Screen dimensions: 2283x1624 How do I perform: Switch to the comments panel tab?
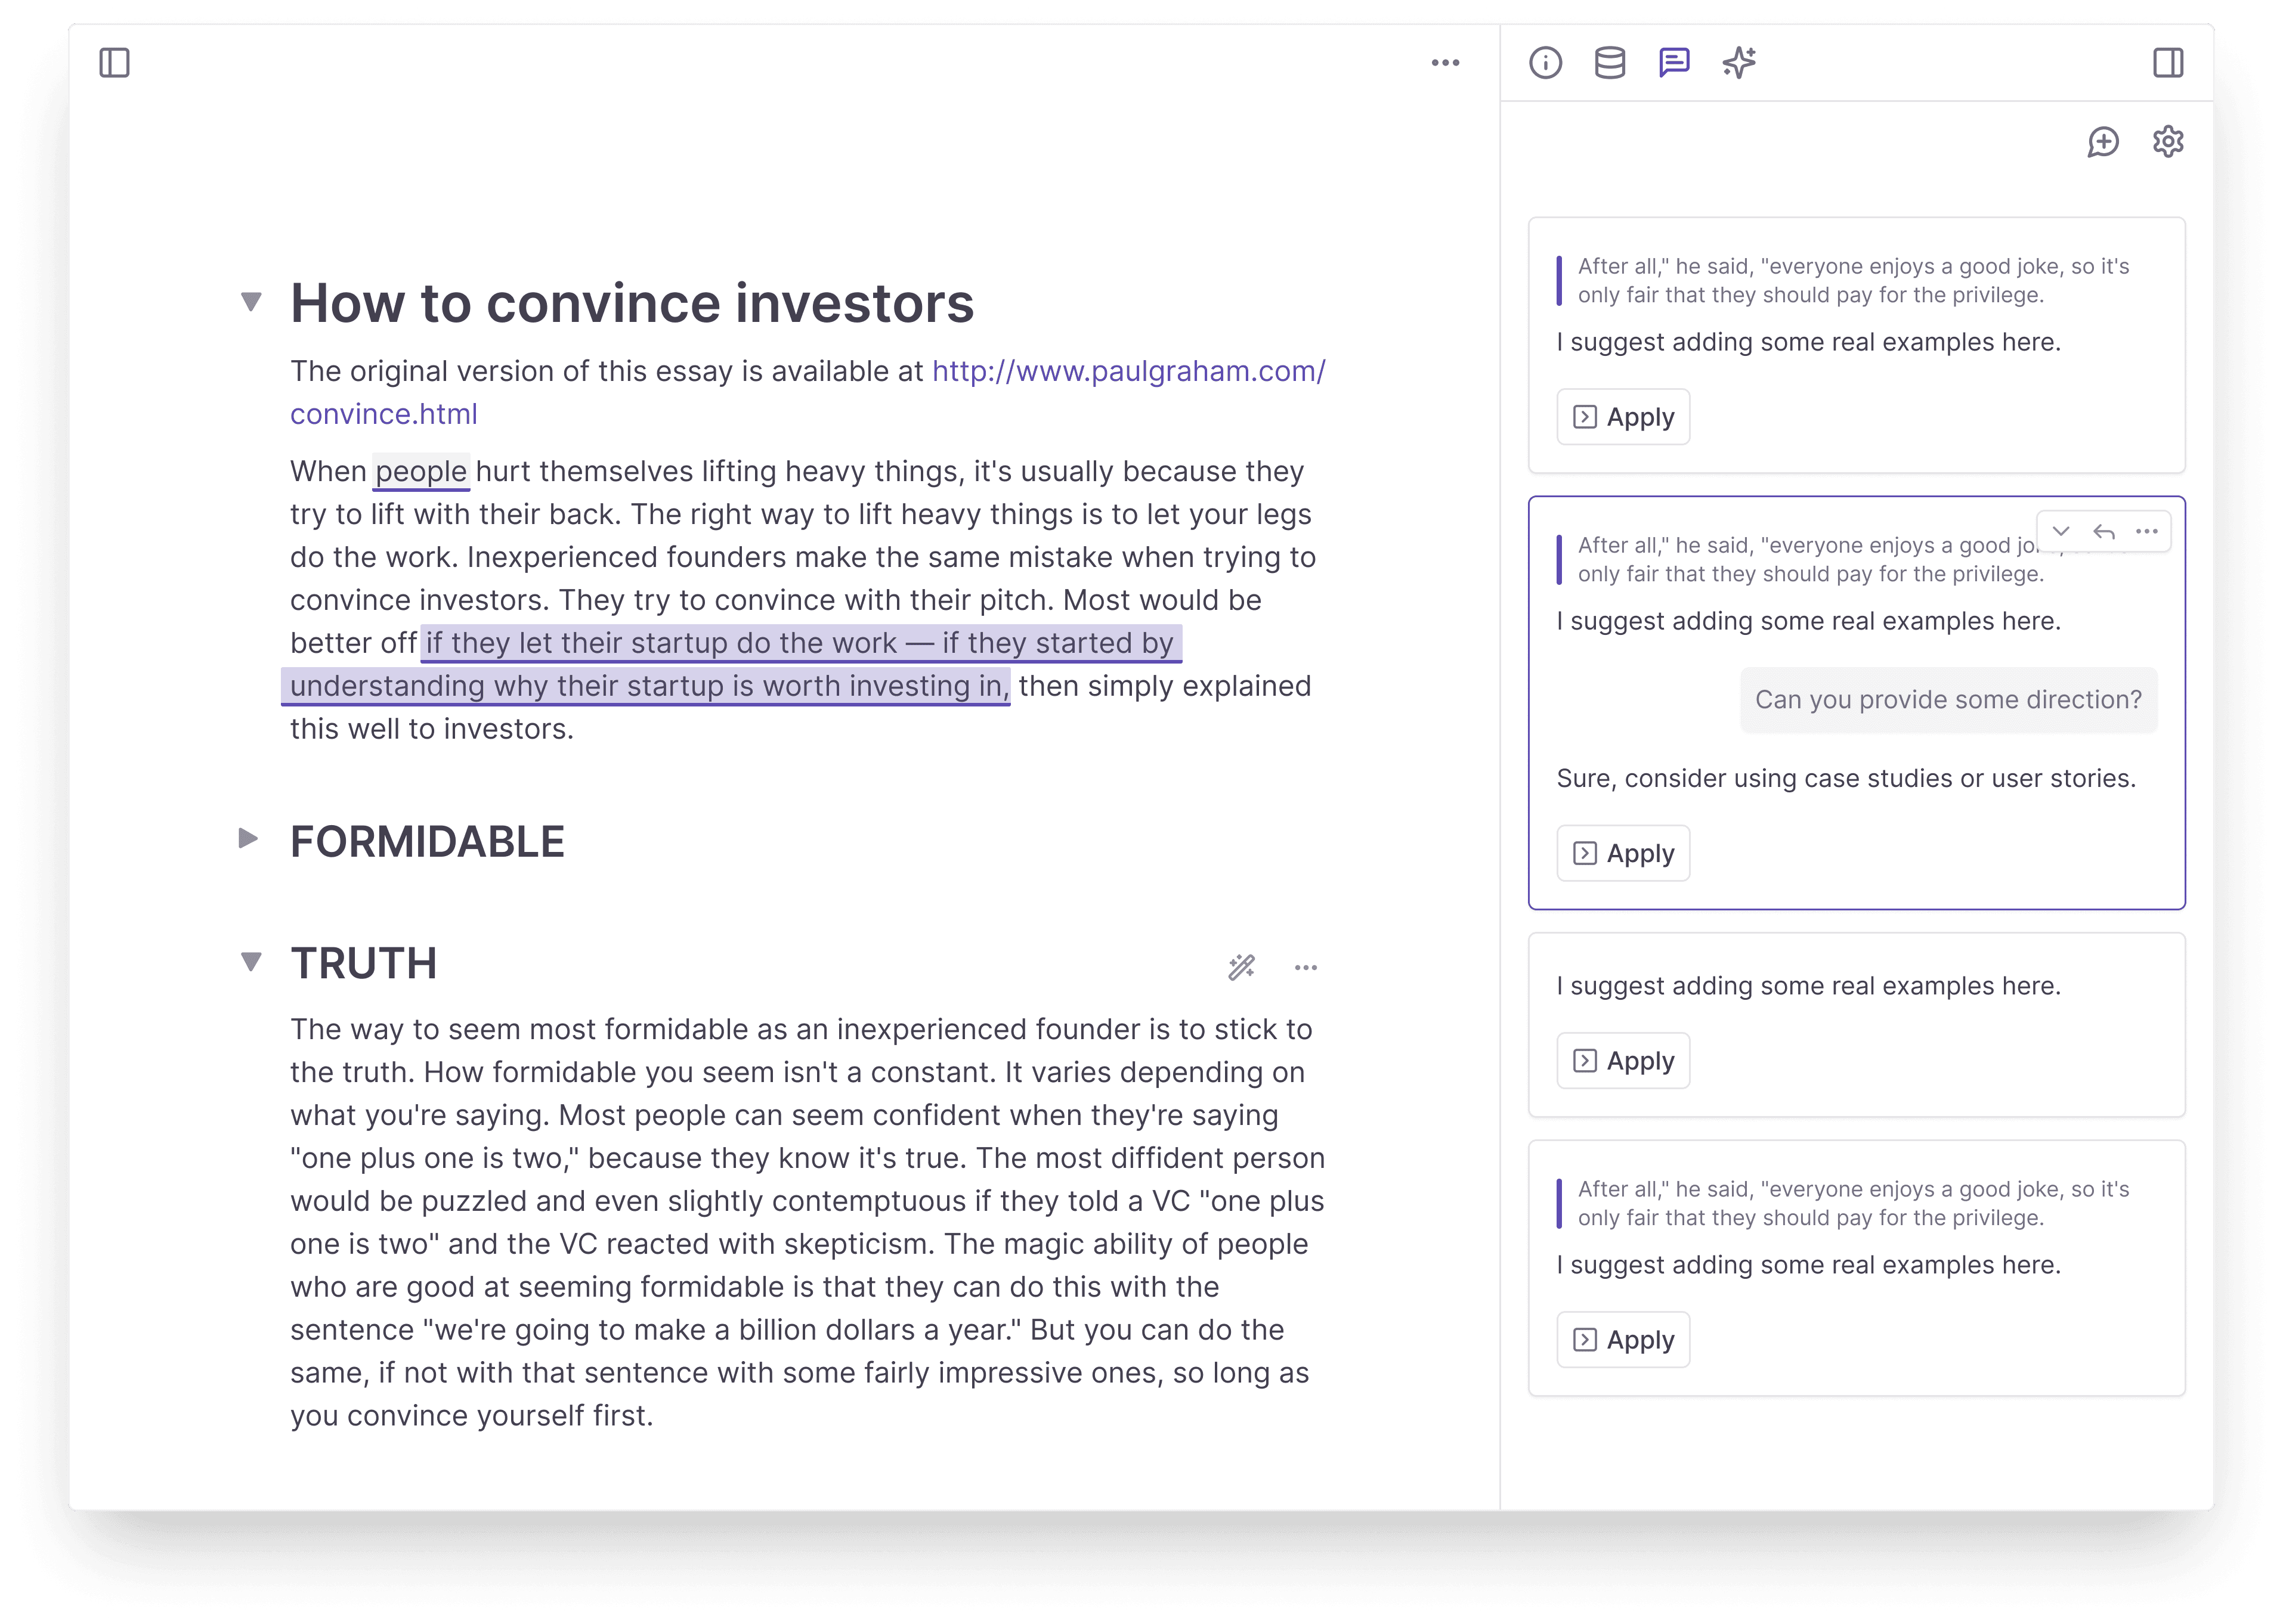click(1673, 63)
